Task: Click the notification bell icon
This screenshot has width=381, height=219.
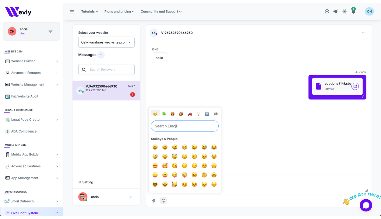Action: tap(353, 12)
